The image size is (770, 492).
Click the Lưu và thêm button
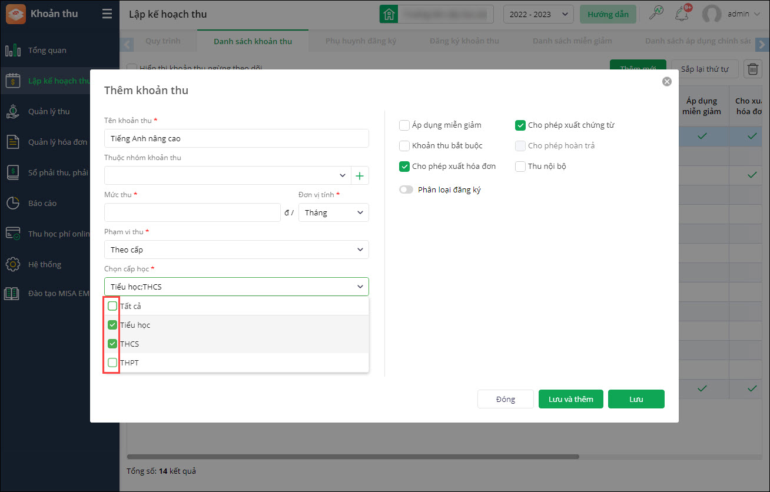point(570,399)
